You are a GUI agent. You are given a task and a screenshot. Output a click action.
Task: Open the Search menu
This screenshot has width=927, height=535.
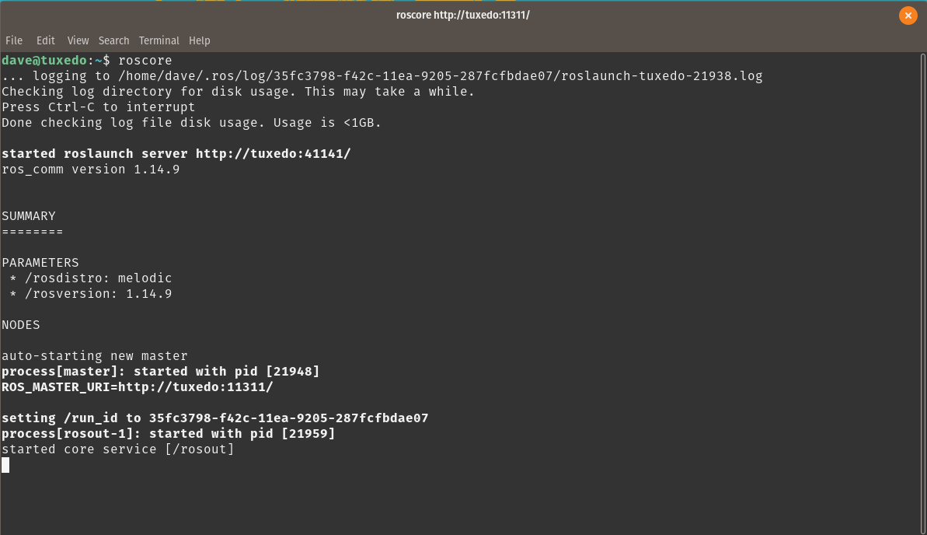click(x=113, y=40)
